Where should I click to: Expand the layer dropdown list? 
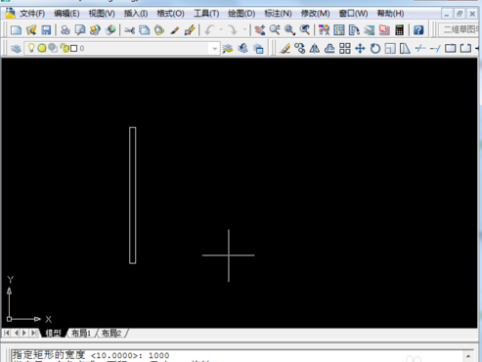214,49
